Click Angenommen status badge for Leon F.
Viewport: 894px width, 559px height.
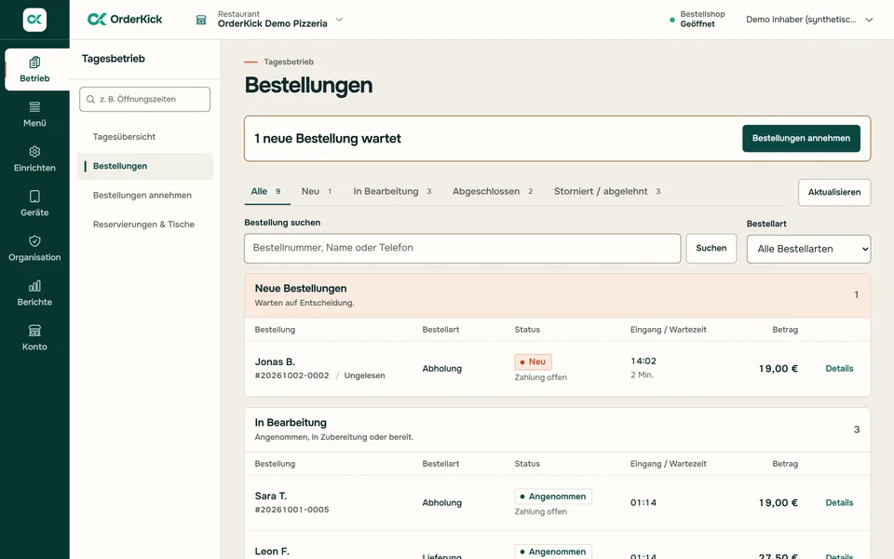tap(553, 552)
